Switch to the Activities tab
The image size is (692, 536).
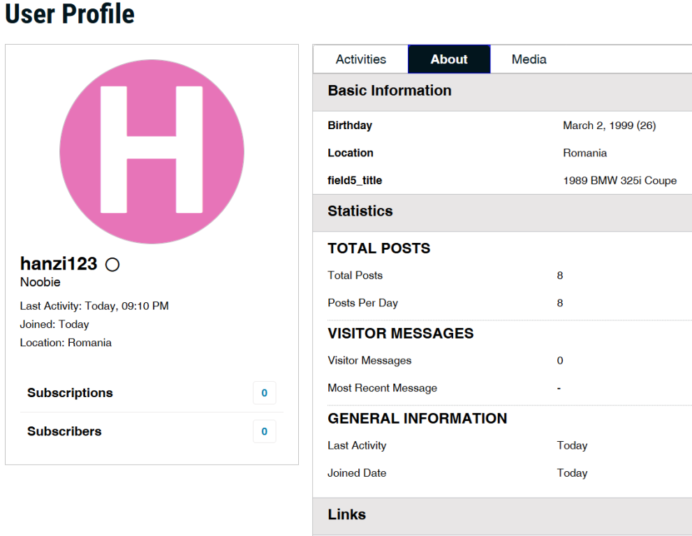pyautogui.click(x=360, y=59)
